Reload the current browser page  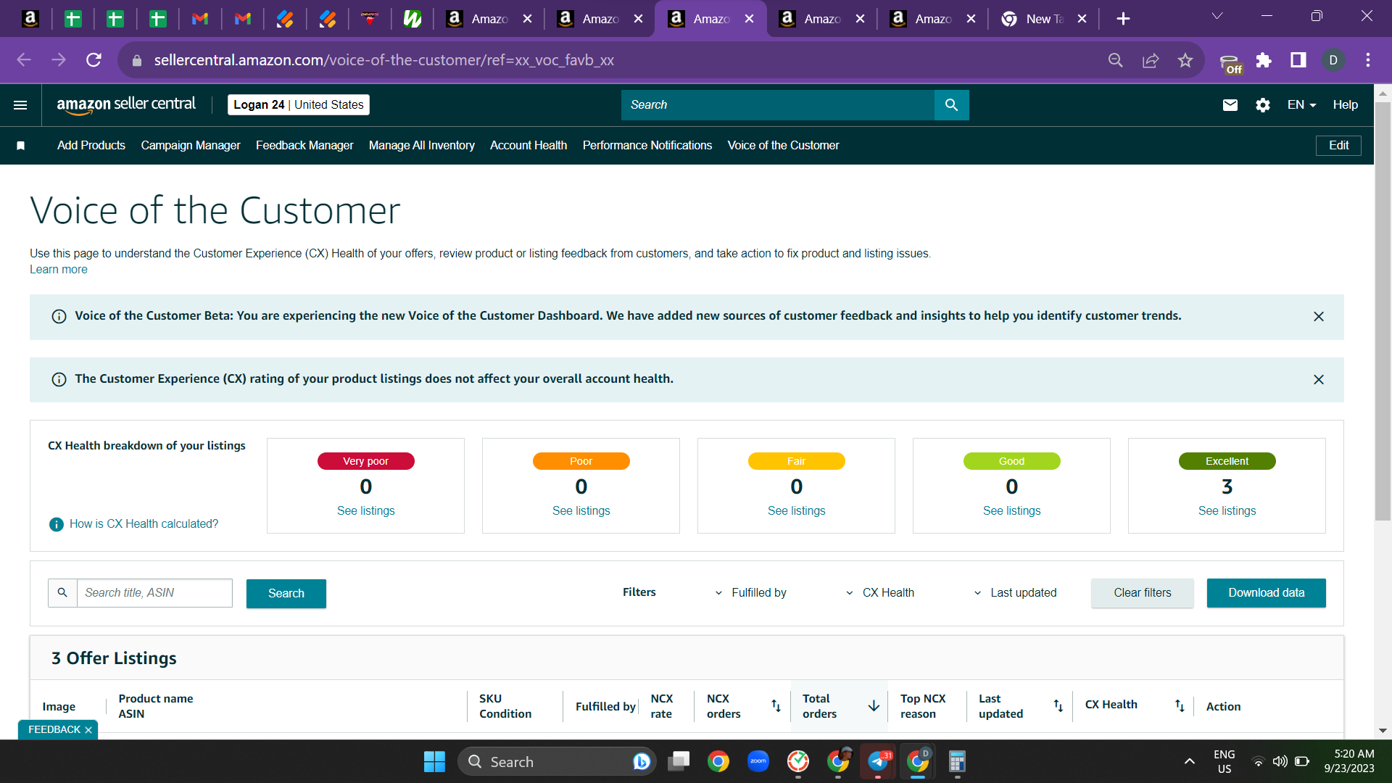(x=94, y=60)
